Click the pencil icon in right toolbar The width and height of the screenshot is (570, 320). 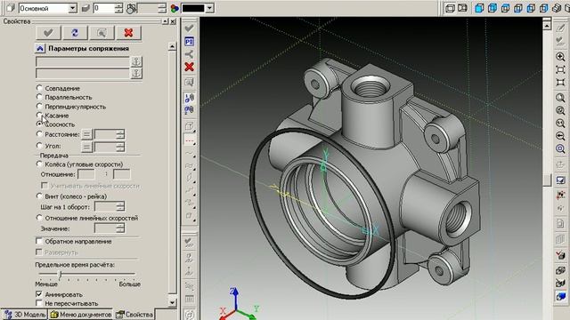[560, 28]
